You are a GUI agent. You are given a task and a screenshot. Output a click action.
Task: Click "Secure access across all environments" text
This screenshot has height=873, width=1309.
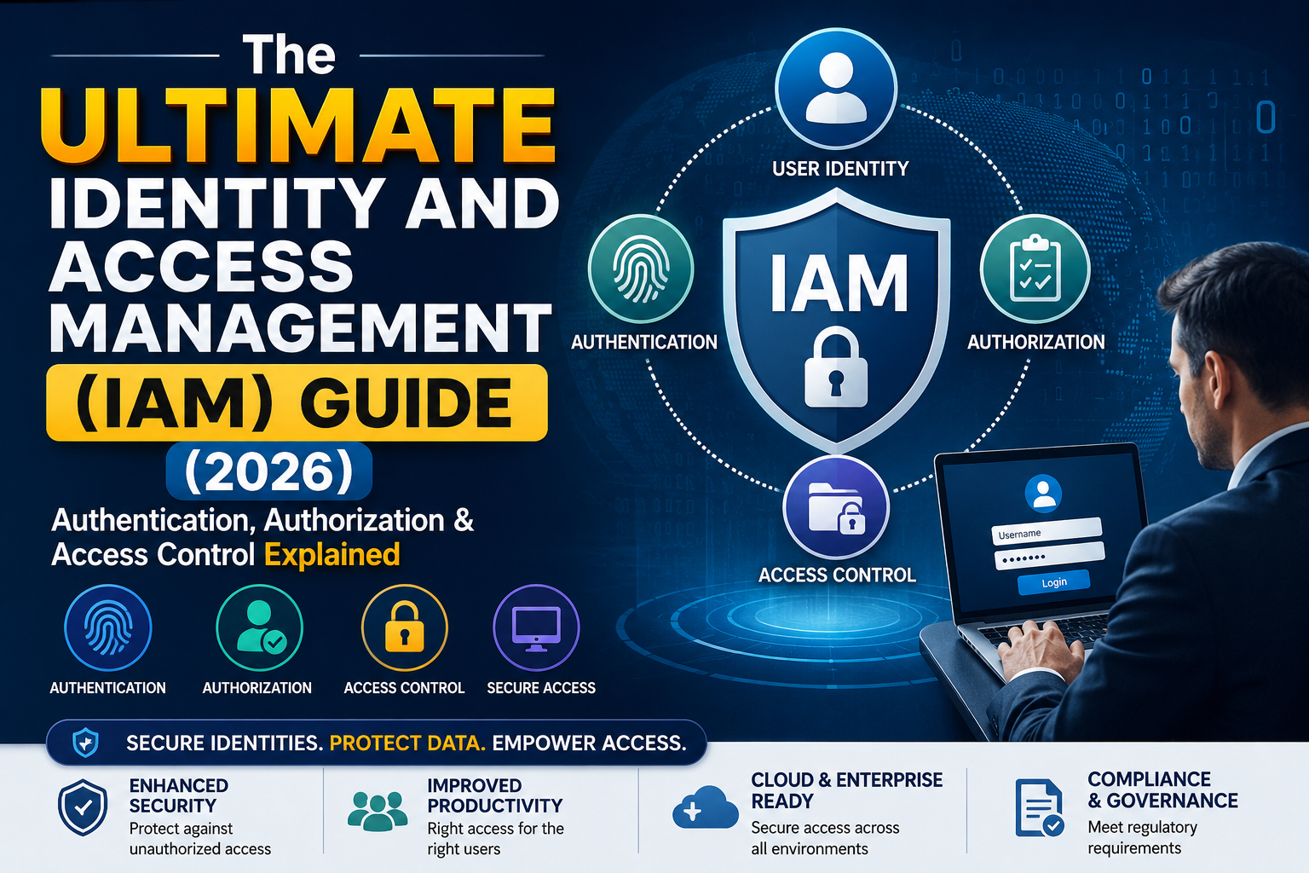point(825,838)
